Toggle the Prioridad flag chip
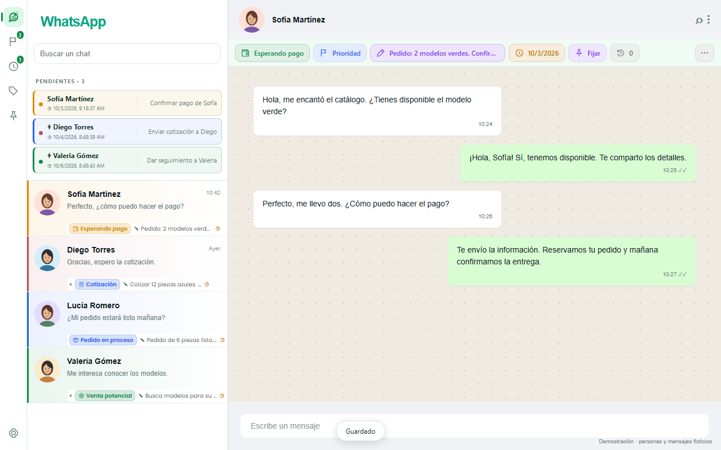 (340, 53)
